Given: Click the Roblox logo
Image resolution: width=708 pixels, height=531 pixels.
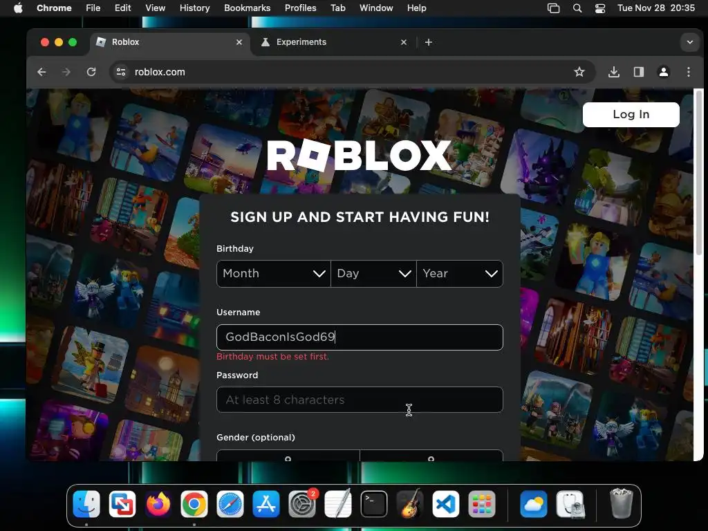Looking at the screenshot, I should pyautogui.click(x=359, y=156).
